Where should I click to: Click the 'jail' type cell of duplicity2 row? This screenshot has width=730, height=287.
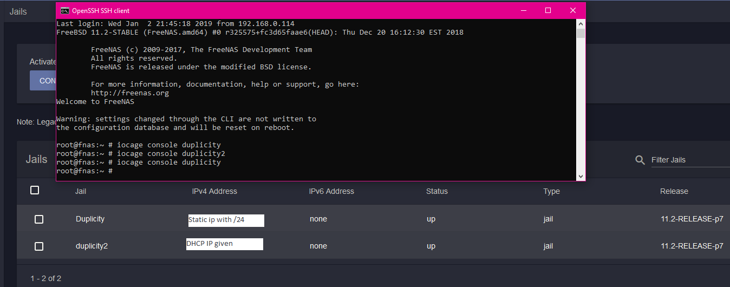coord(548,246)
